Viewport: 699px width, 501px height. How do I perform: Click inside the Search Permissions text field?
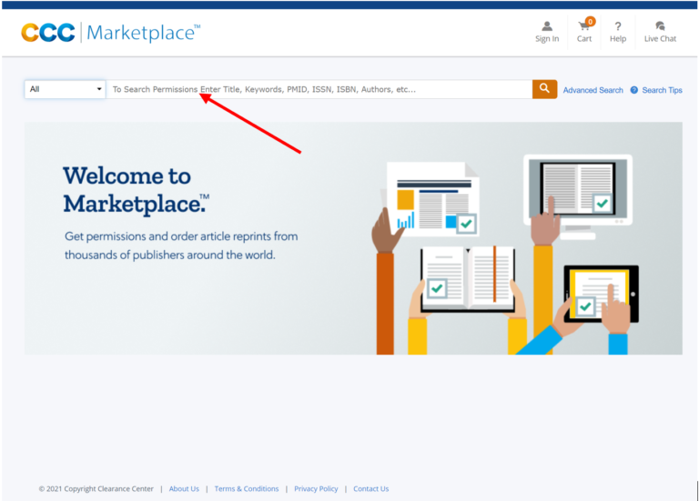319,89
